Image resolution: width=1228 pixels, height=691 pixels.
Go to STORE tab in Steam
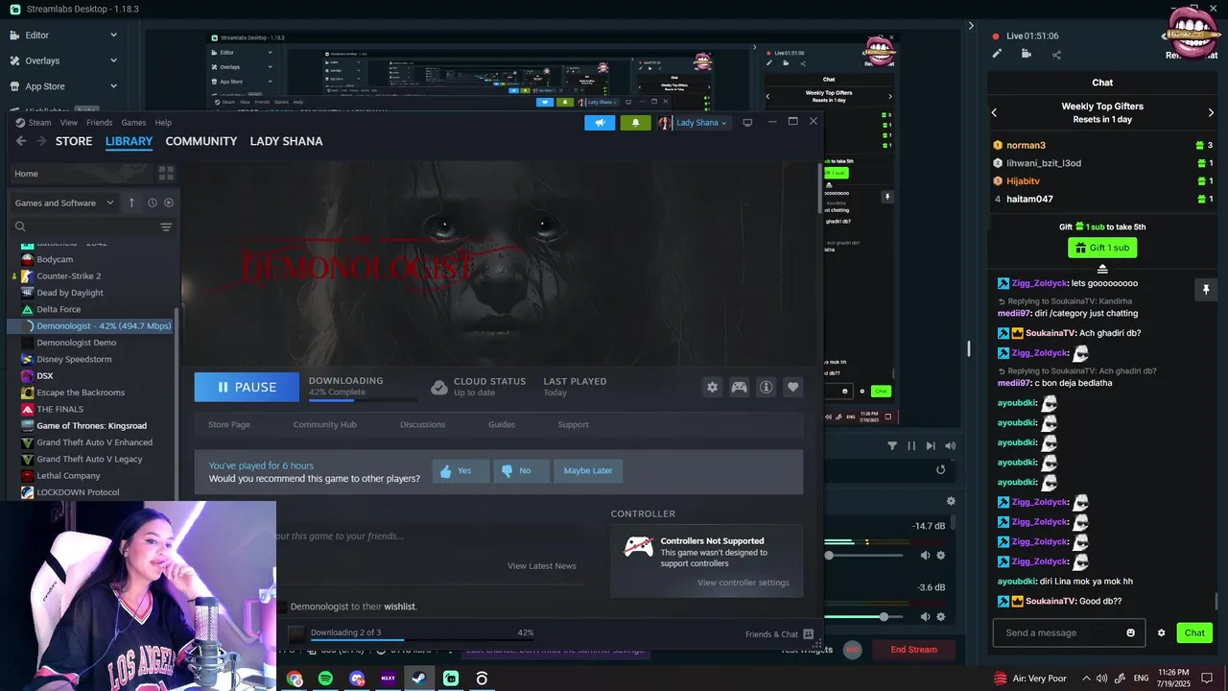[x=74, y=141]
